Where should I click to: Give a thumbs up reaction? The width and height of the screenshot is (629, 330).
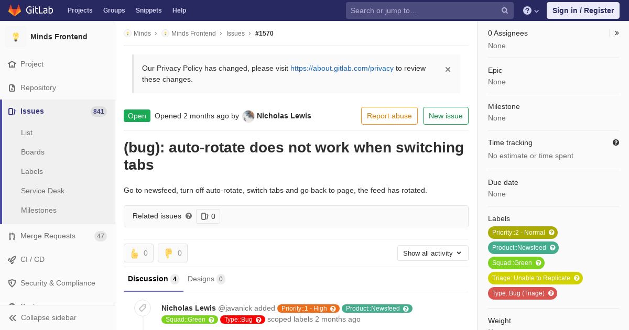pos(139,253)
